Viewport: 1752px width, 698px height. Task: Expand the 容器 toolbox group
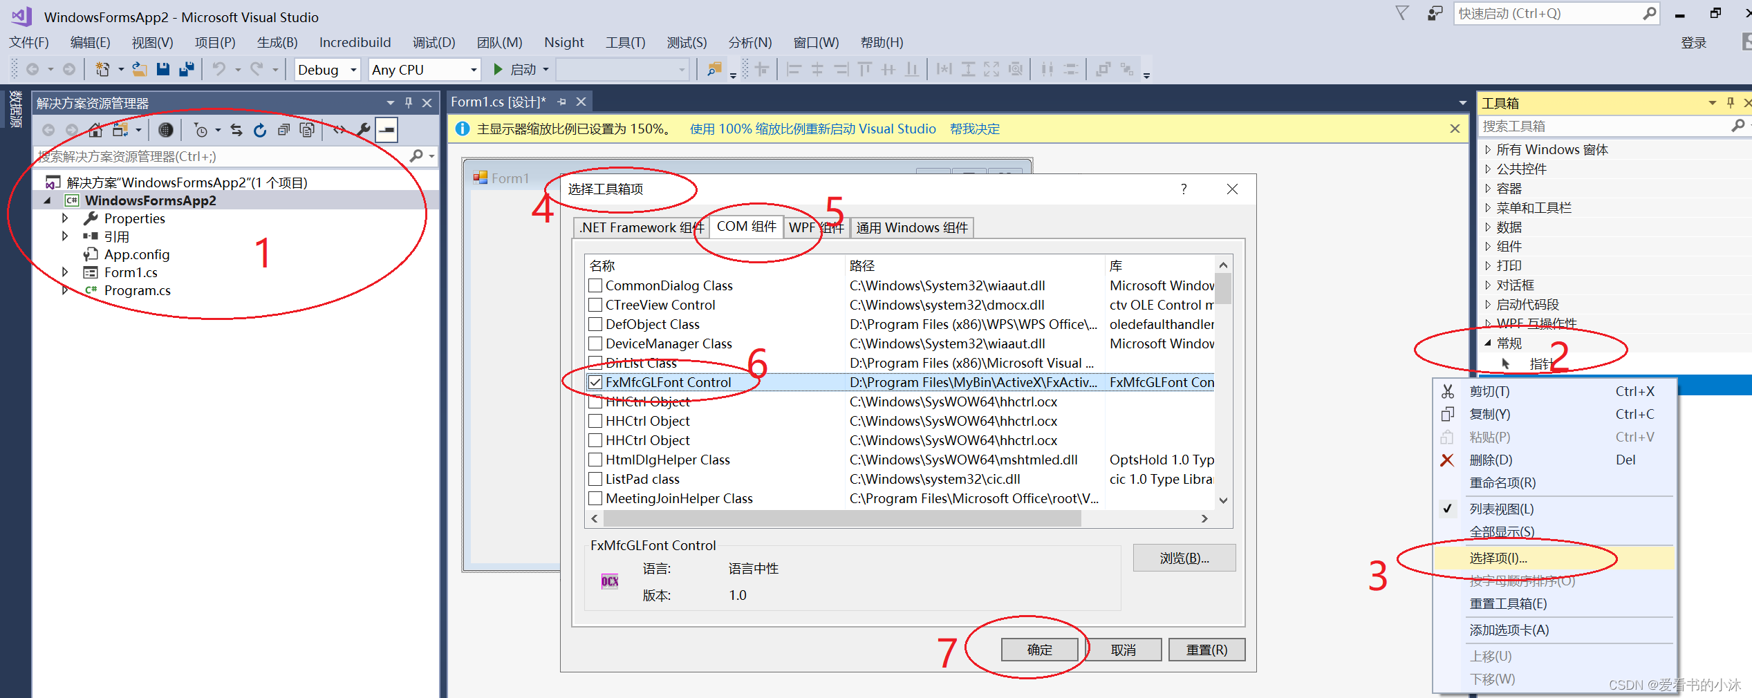pos(1488,188)
